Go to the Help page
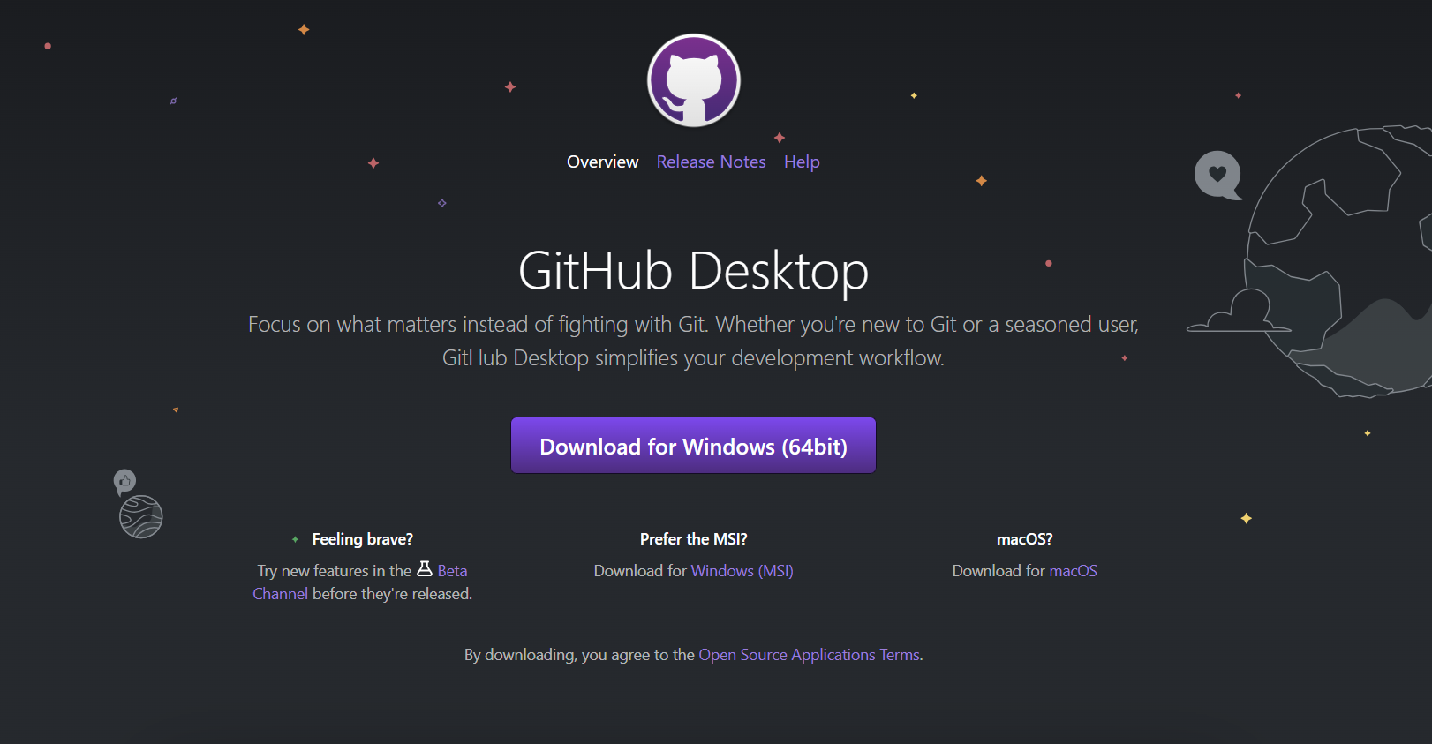Viewport: 1432px width, 744px height. tap(802, 162)
